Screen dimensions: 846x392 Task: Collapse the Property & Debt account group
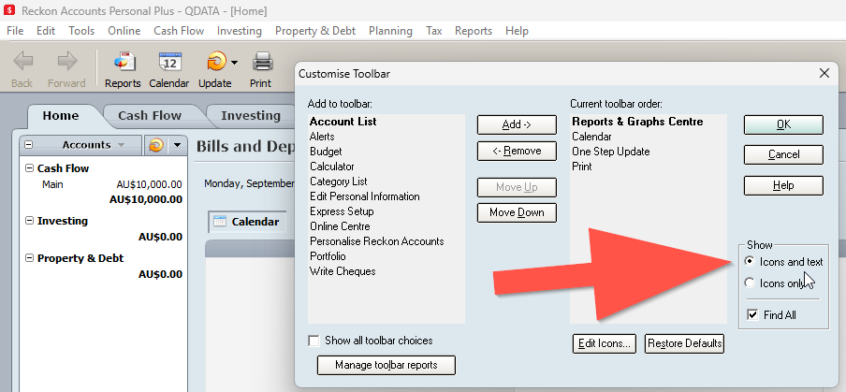point(30,258)
